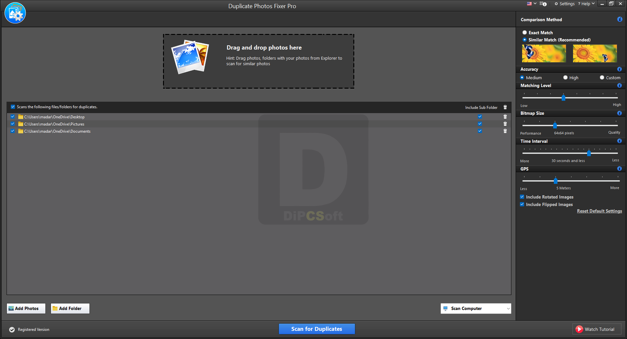This screenshot has height=339, width=627.
Task: Set Accuracy to Medium
Action: (x=522, y=78)
